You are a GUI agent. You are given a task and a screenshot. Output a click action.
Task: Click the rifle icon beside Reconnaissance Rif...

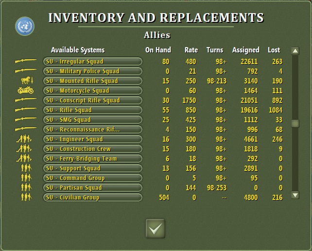[x=26, y=129]
